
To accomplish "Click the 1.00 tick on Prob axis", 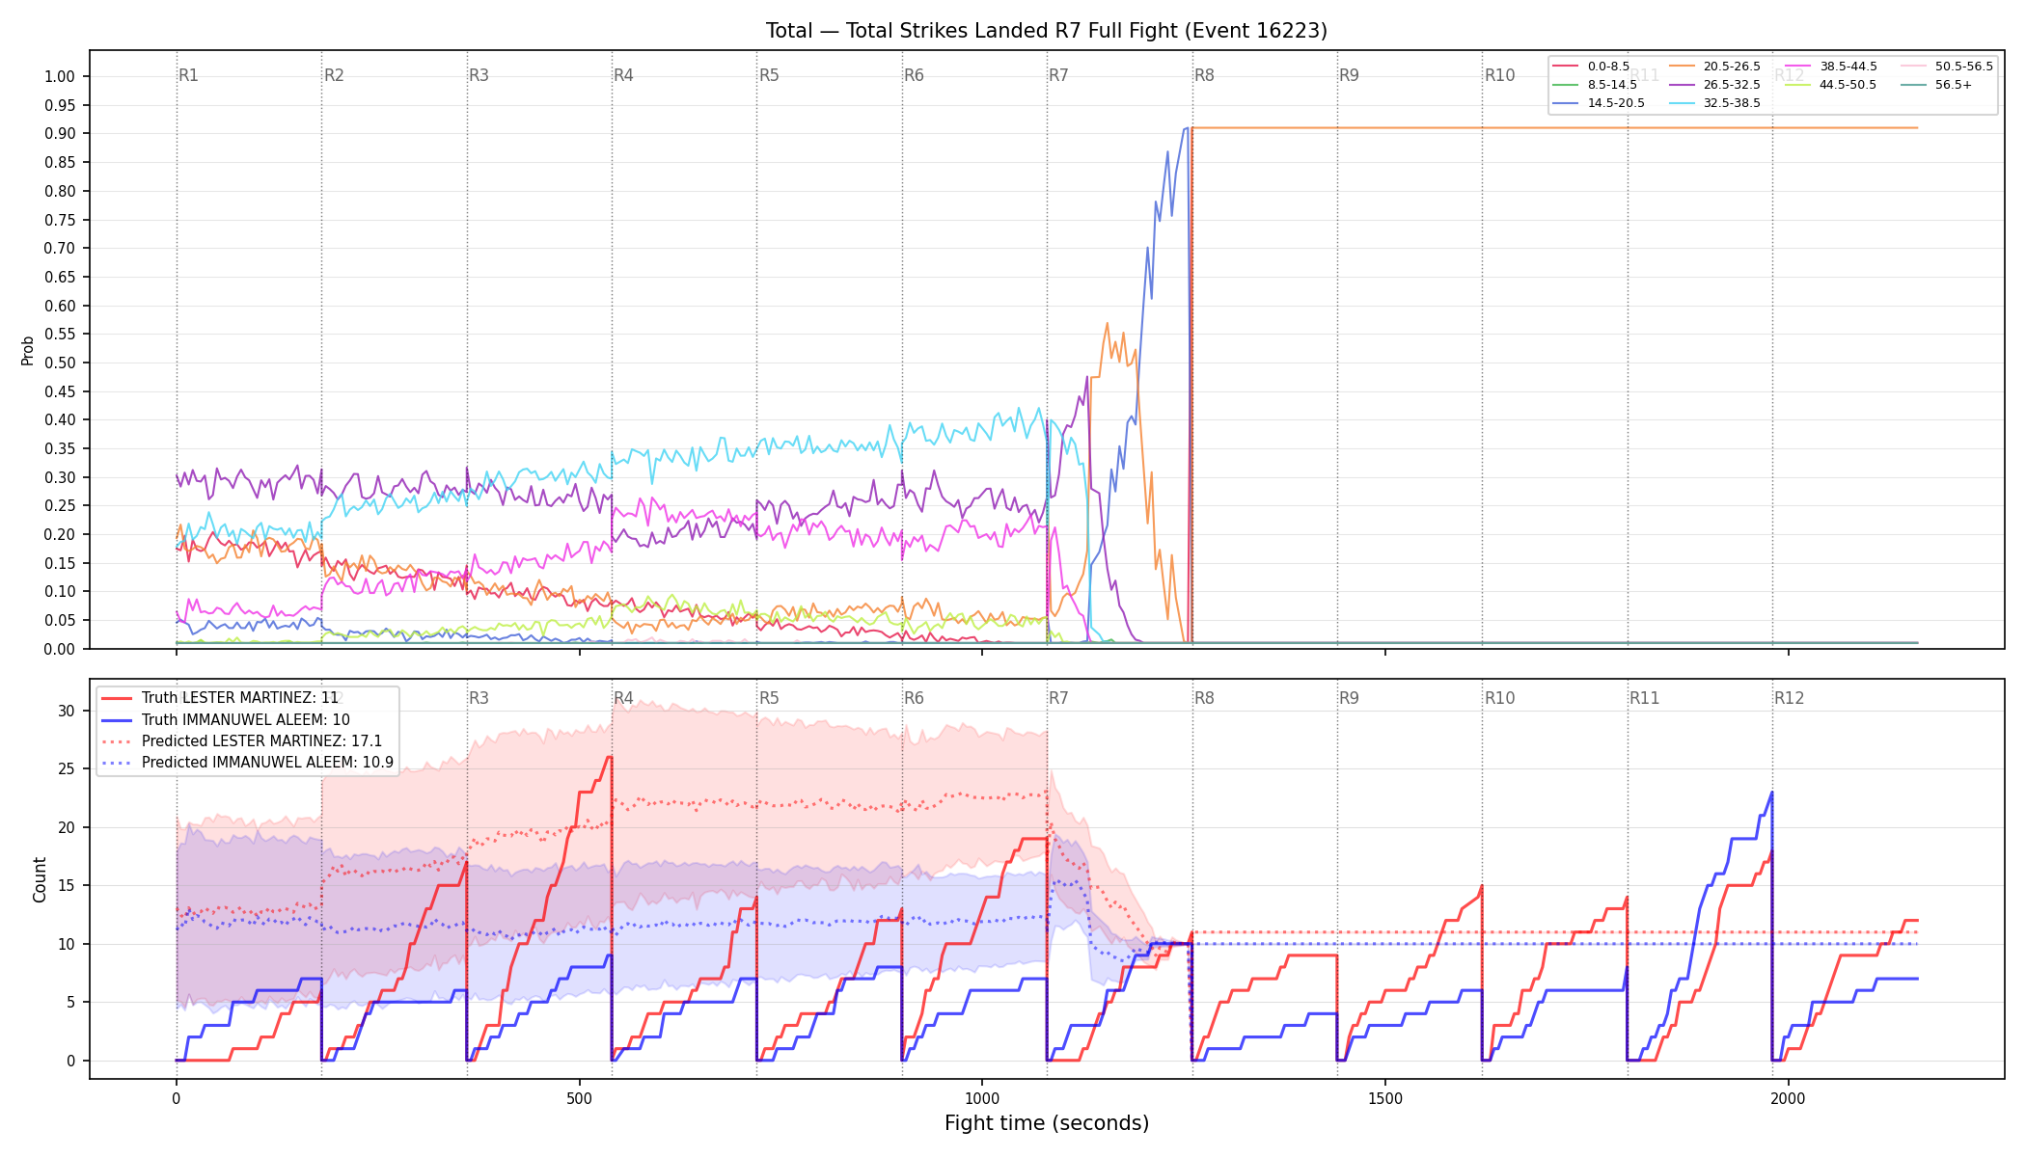I will 60,77.
